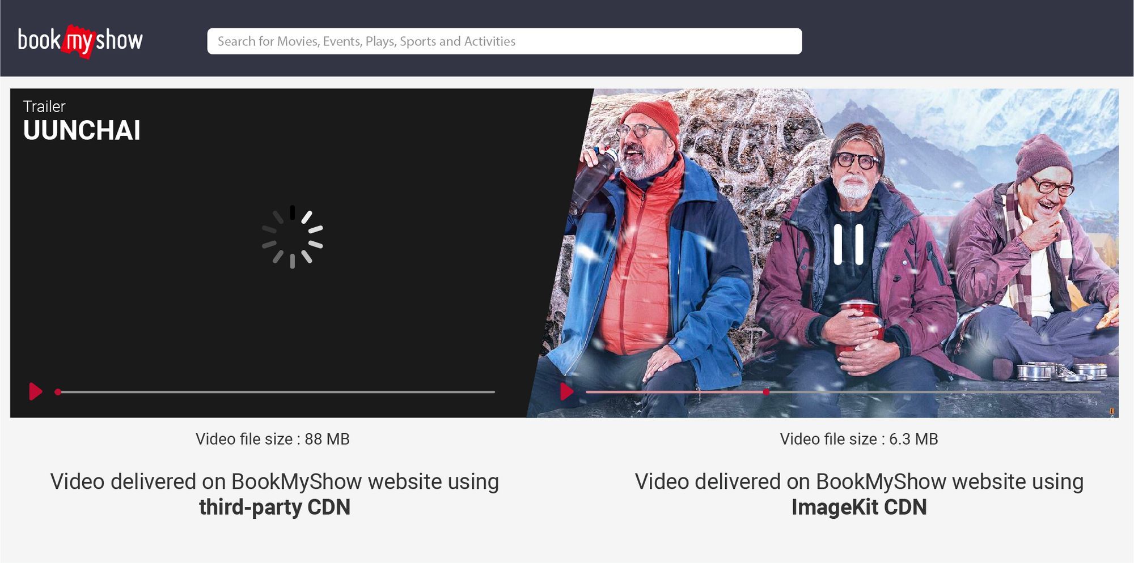Image resolution: width=1134 pixels, height=563 pixels.
Task: Click the loading spinner in the left video
Action: [292, 237]
